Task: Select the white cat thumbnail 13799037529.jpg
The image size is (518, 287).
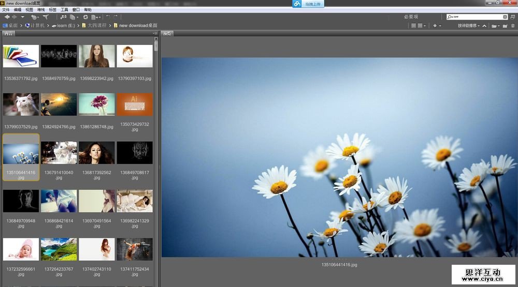Action: tap(21, 104)
